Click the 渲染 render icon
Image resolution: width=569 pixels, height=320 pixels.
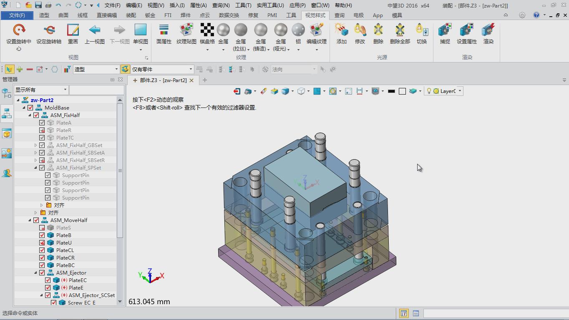488,30
